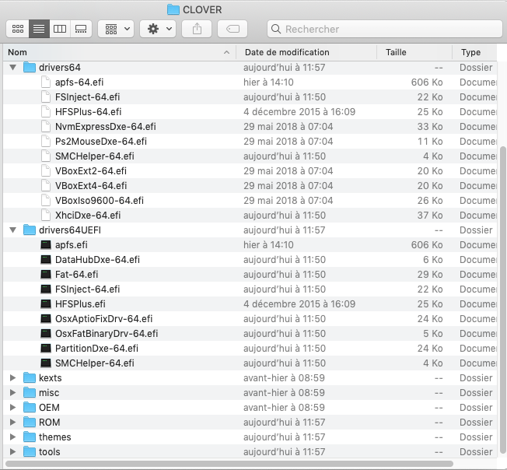Select the drivers64UEFI folder icon
This screenshot has width=507, height=470.
pyautogui.click(x=30, y=230)
